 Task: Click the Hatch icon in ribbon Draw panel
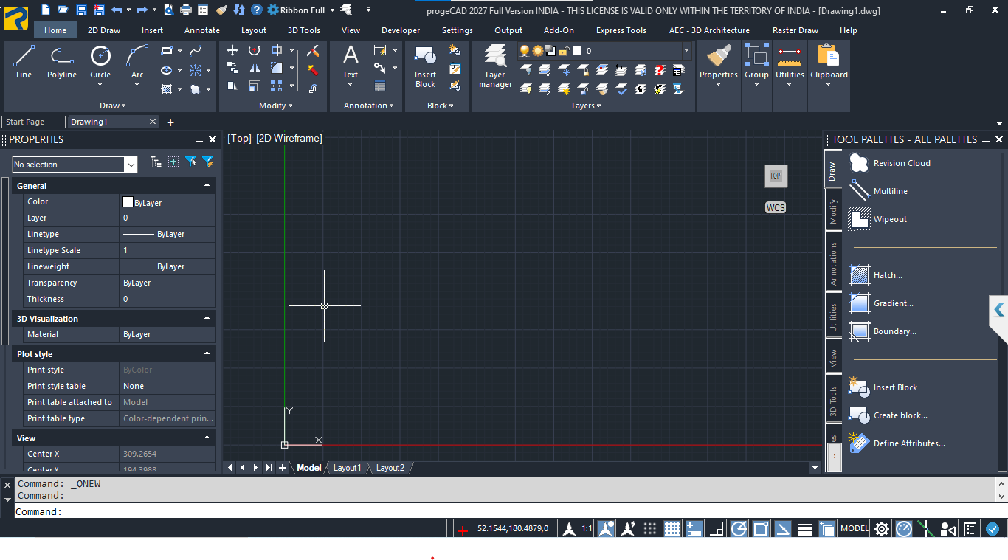coord(167,89)
